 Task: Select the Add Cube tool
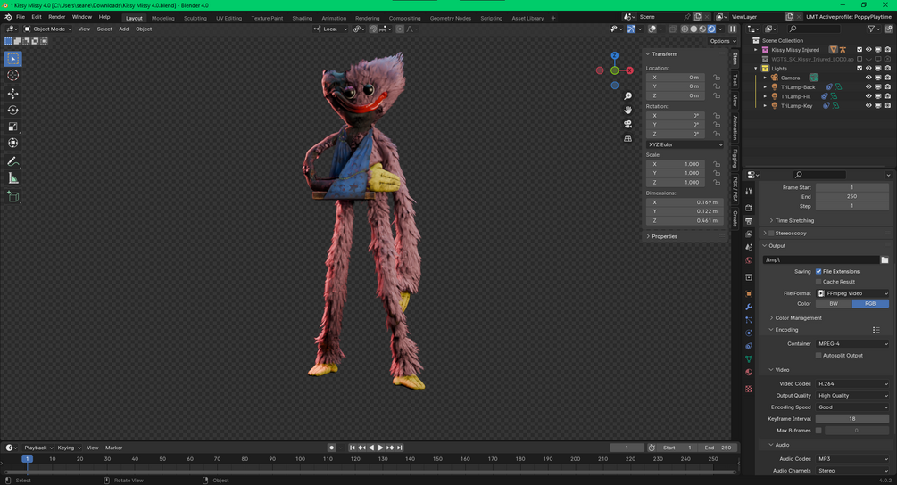click(13, 197)
